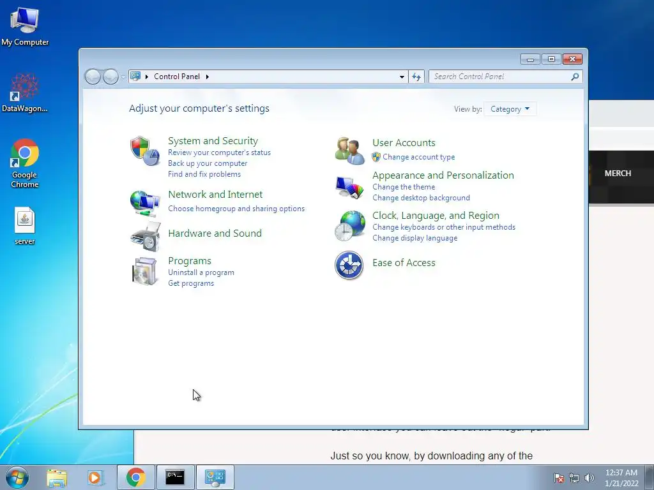
Task: Expand the arrow after Control Panel breadcrumb
Action: pyautogui.click(x=208, y=77)
